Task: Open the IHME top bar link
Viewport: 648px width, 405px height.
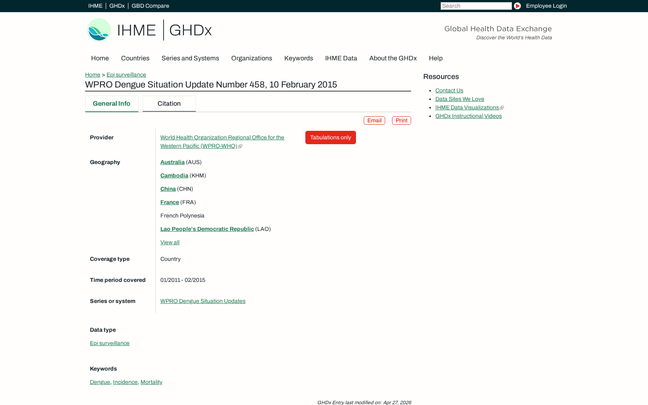Action: tap(95, 6)
